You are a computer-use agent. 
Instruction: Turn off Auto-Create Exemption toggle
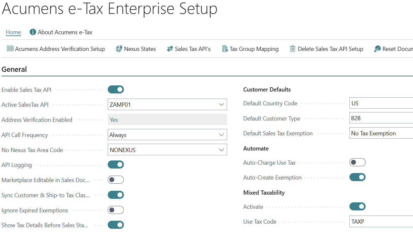tap(358, 177)
